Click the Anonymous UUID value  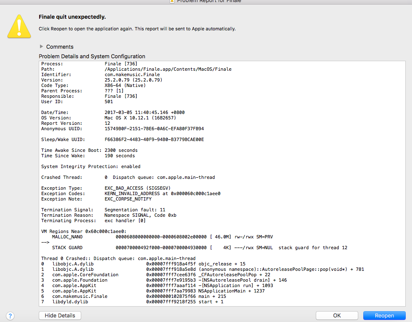click(154, 129)
